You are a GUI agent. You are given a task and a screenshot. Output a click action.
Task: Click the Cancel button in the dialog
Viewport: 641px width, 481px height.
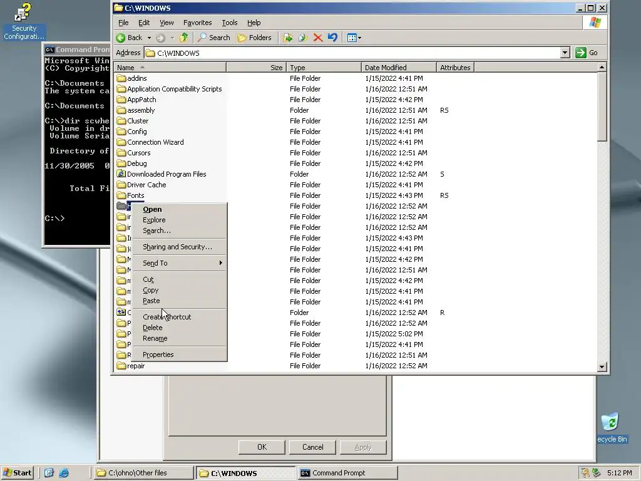click(x=313, y=447)
